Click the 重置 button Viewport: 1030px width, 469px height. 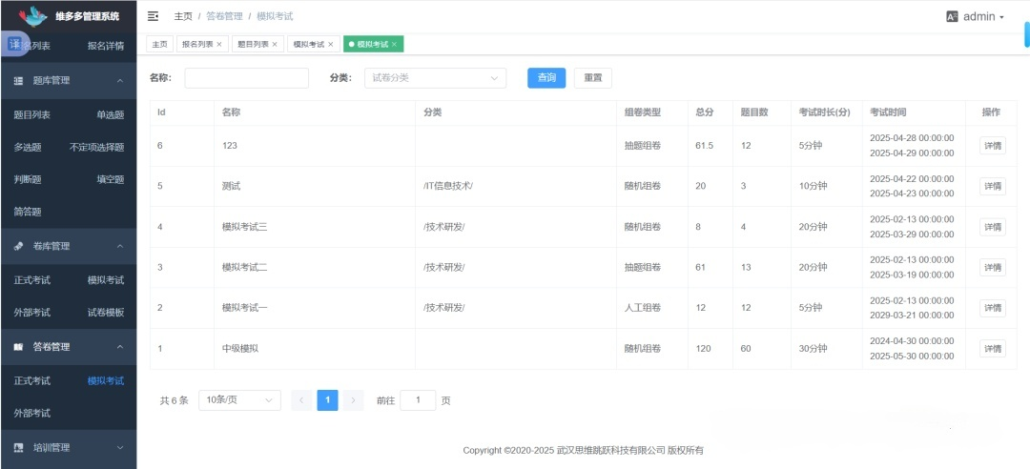pyautogui.click(x=593, y=77)
